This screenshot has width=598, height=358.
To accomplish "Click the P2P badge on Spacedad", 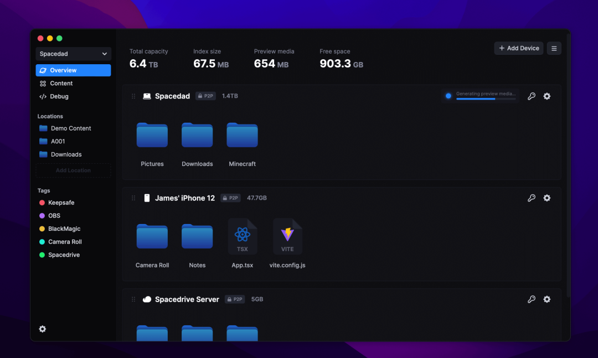I will [x=205, y=96].
